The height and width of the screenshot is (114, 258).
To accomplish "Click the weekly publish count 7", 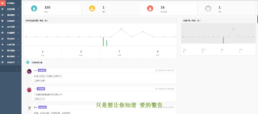I will (x=120, y=51).
